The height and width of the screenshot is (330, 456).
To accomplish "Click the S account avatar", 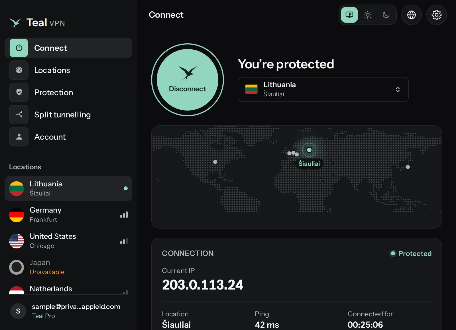I will point(18,311).
